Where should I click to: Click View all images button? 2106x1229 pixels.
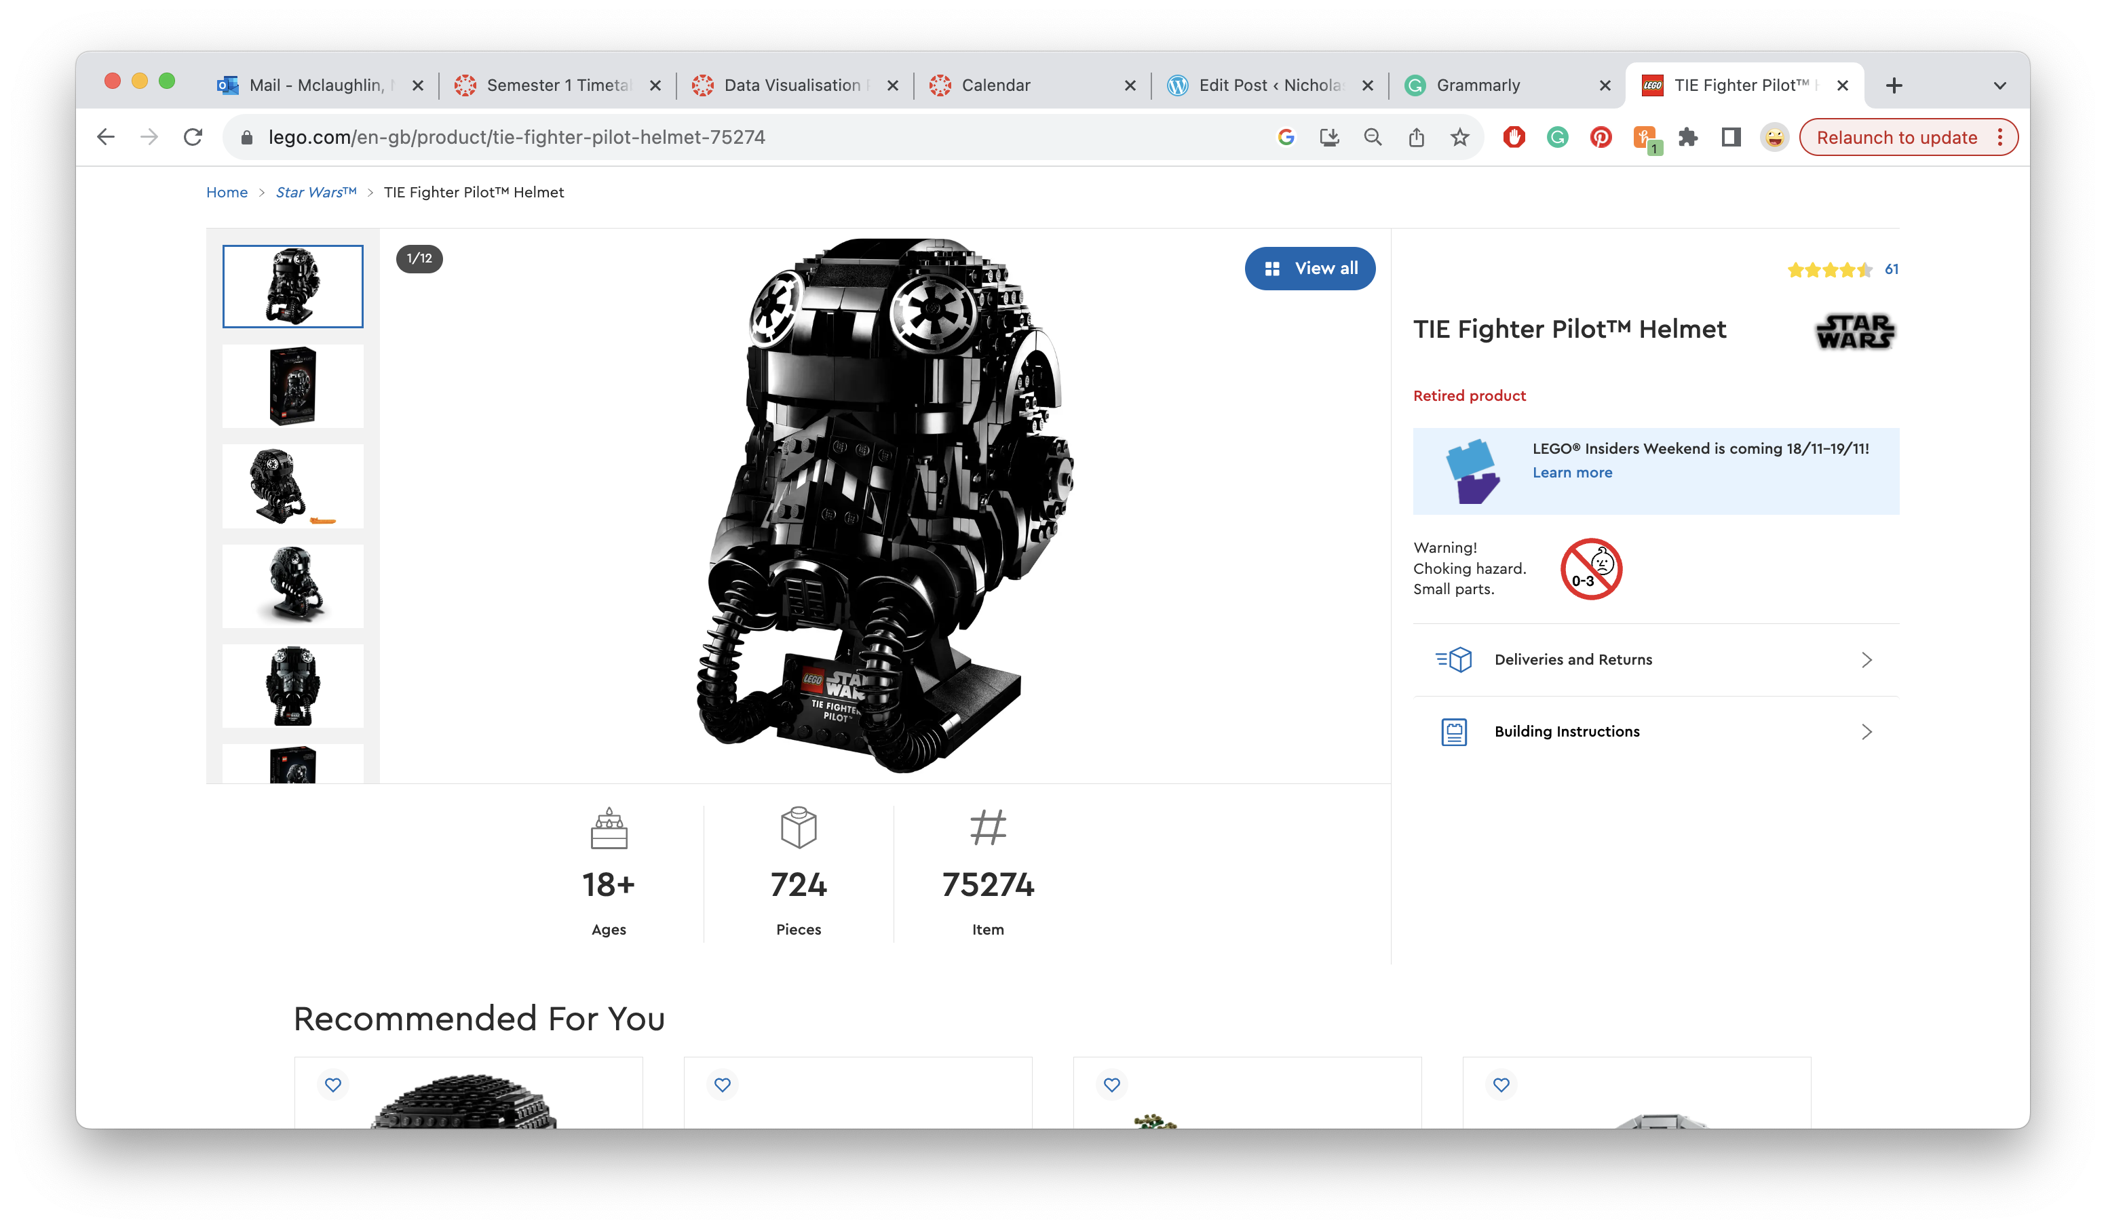click(1309, 268)
